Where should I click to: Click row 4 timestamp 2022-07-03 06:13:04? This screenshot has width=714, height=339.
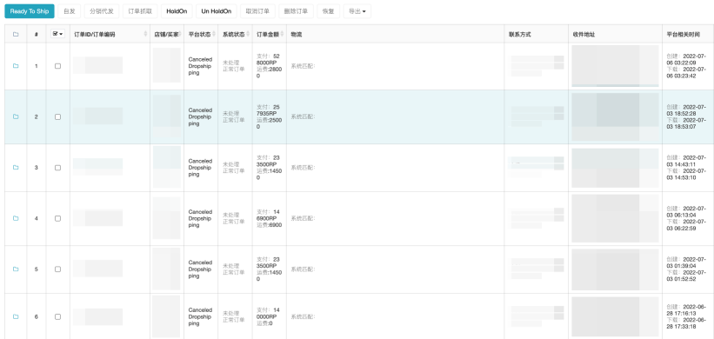point(686,211)
